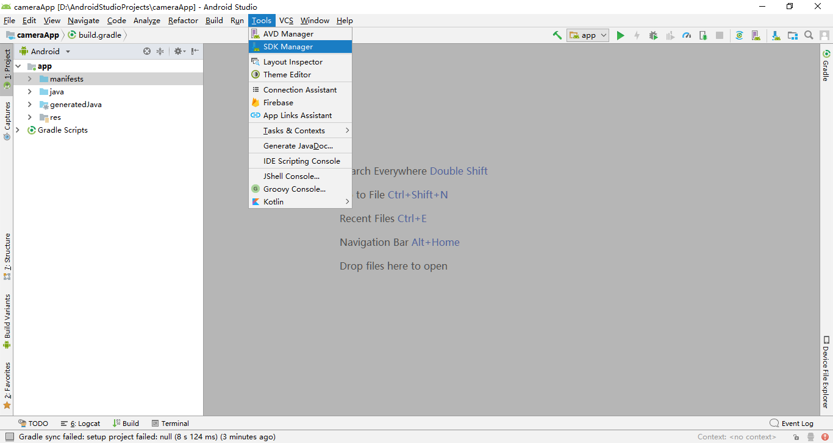Run the app with the green play button

[x=620, y=35]
